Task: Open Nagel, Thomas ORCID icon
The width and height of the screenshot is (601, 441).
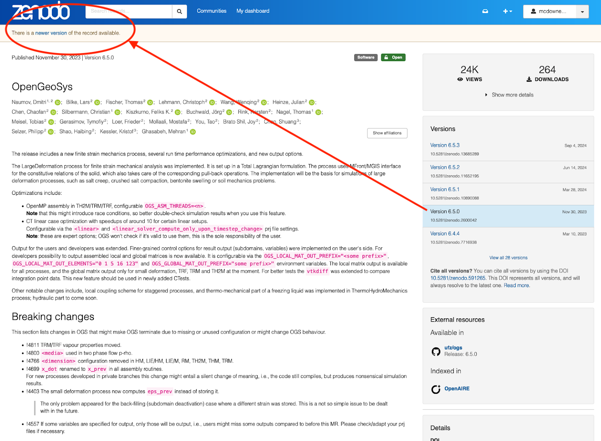Action: click(x=319, y=112)
